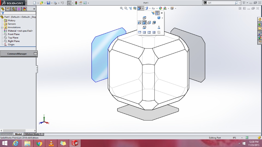
Task: Click the Section View icon
Action: (135, 8)
